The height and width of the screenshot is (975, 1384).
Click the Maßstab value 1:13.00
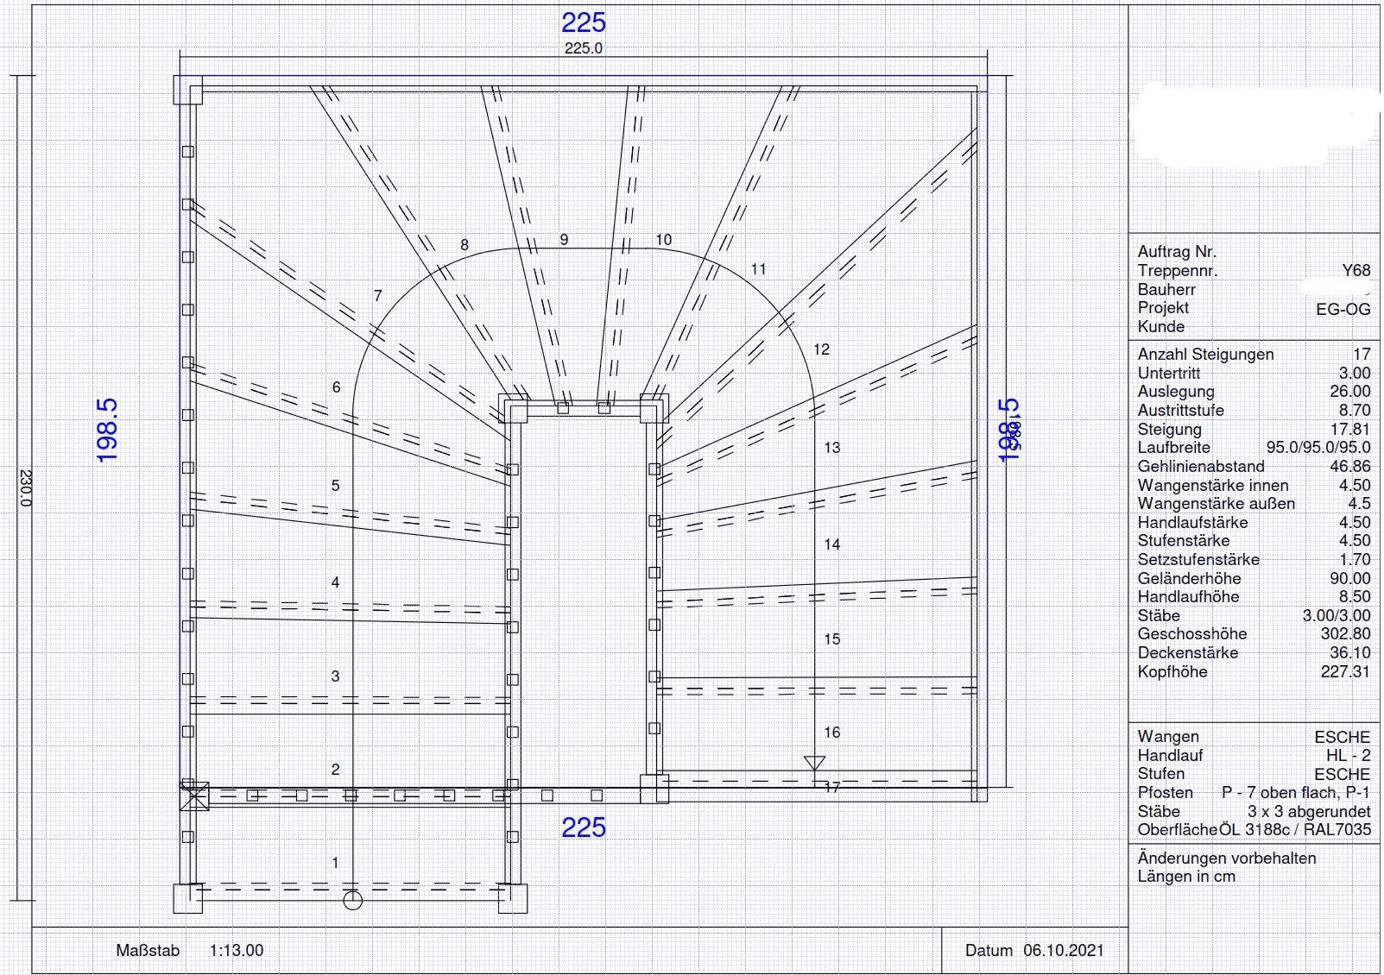236,951
